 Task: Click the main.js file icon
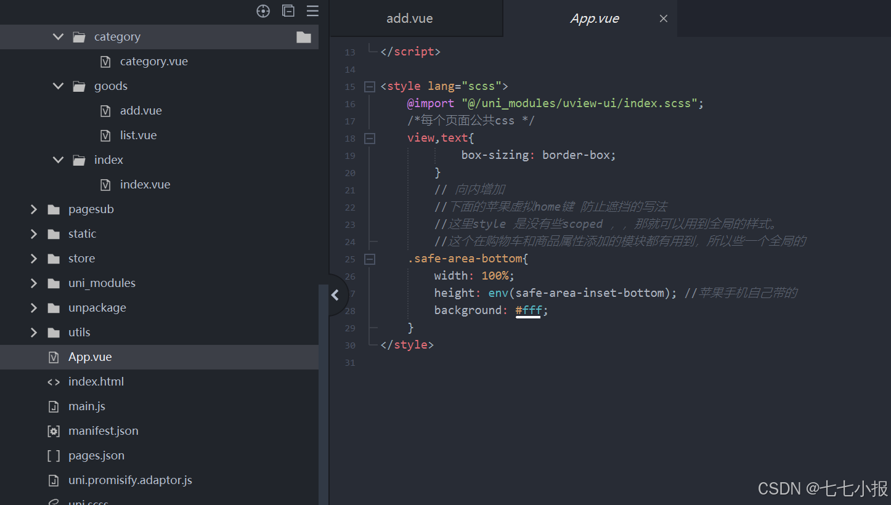(x=54, y=406)
